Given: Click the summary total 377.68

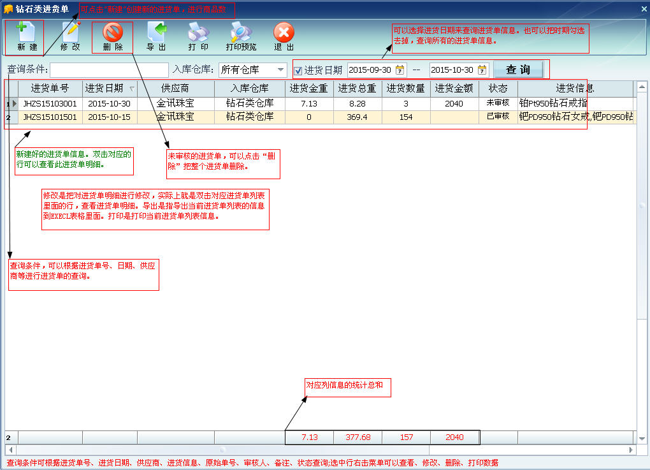Looking at the screenshot, I should point(357,437).
